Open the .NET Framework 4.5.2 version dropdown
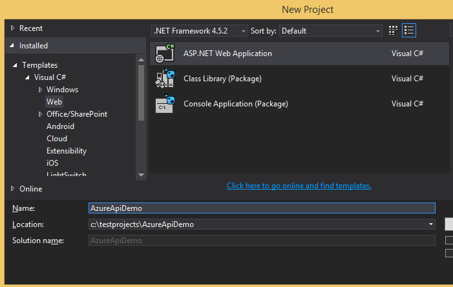 199,31
